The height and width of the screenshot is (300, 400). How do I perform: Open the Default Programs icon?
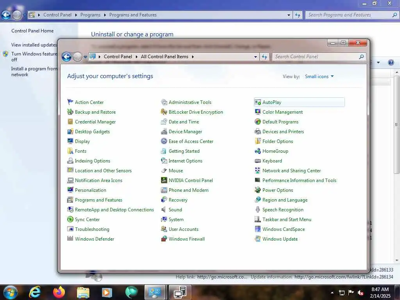pyautogui.click(x=258, y=122)
